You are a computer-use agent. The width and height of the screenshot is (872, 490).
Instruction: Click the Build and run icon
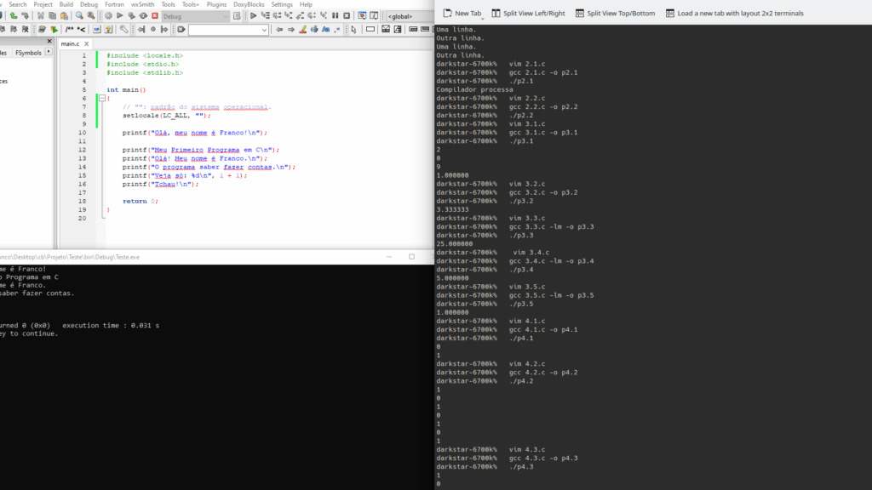[x=131, y=16]
